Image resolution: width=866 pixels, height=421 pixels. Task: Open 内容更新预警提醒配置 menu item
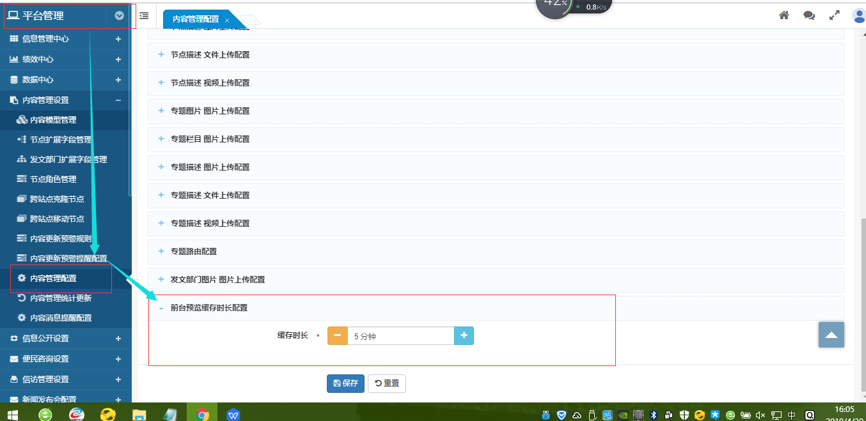(x=66, y=259)
